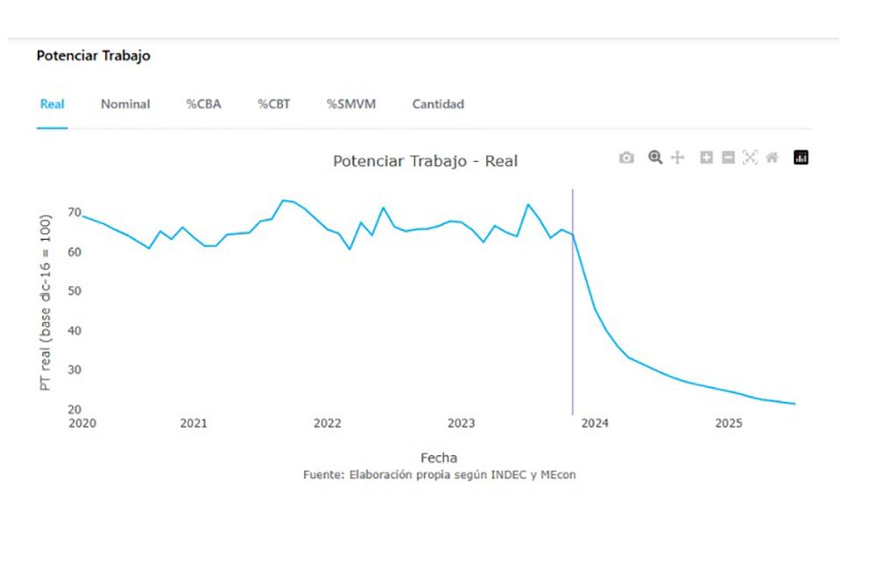Select the %CBA tab

point(203,104)
